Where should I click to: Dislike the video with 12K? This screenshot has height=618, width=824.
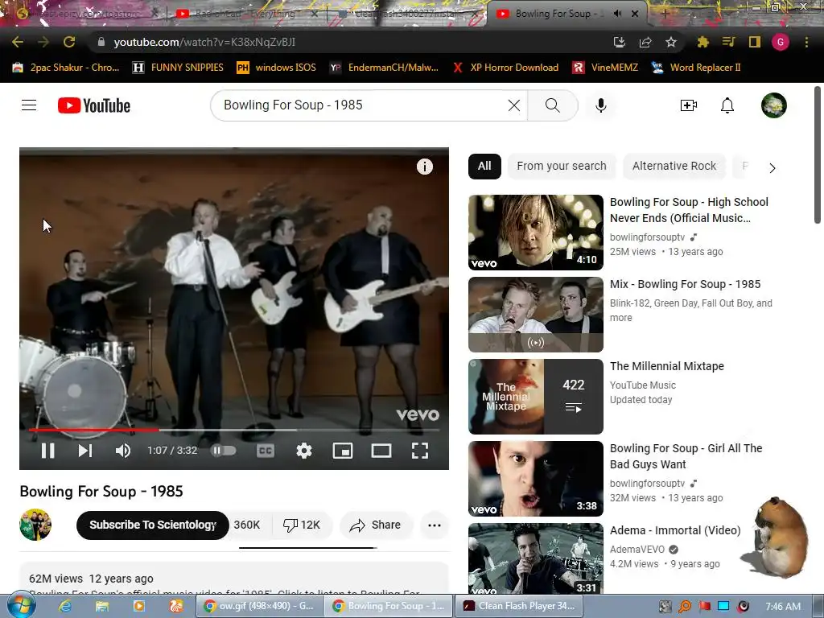(x=303, y=525)
